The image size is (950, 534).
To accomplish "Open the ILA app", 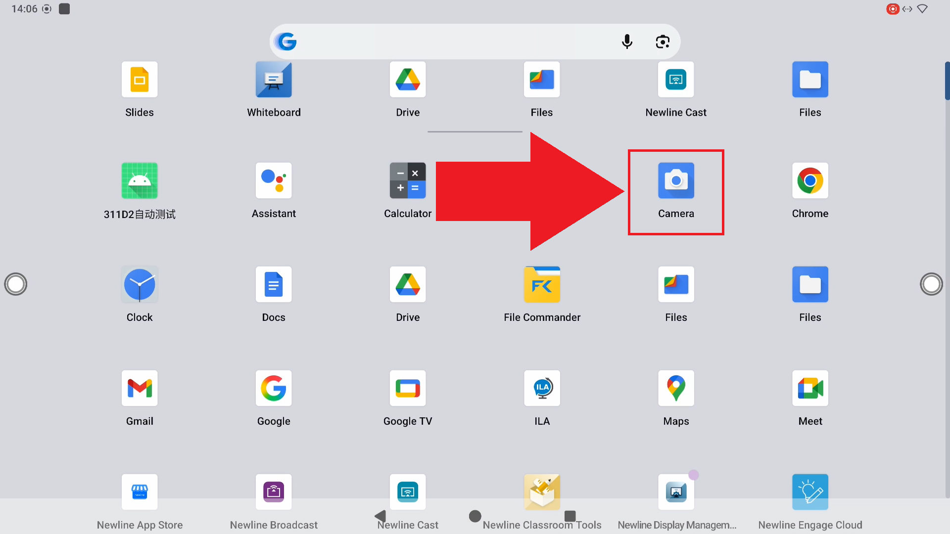I will tap(542, 389).
